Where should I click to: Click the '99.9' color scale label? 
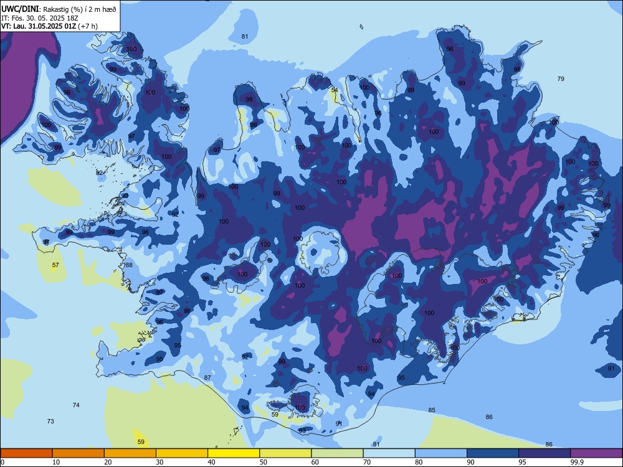click(577, 462)
